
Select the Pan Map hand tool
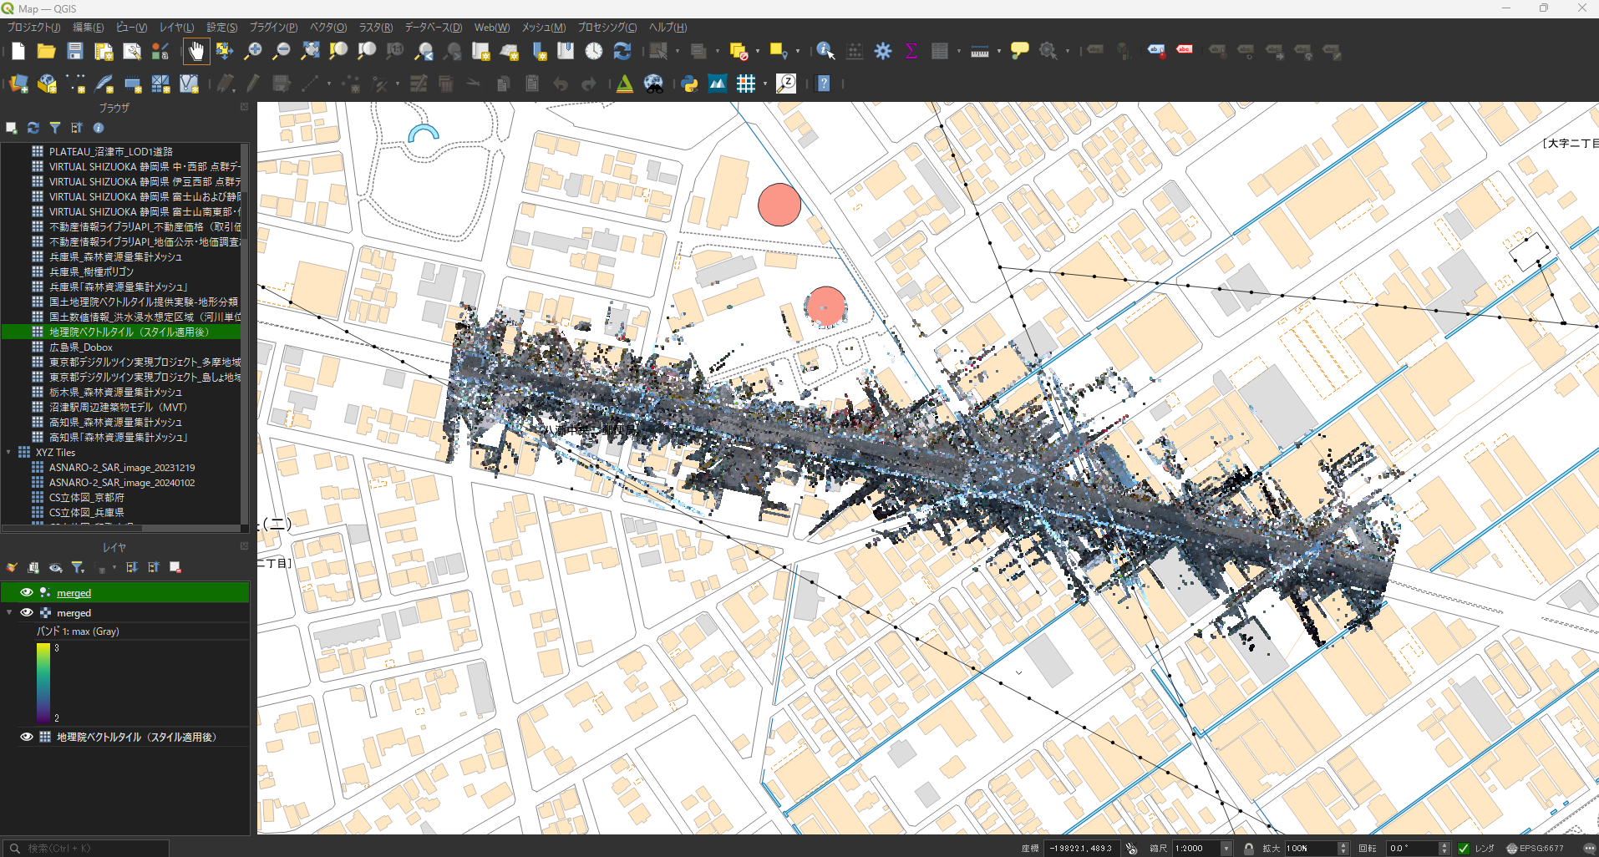(196, 52)
